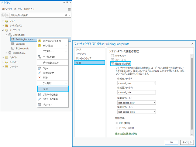Click the Default.gdb geodatabase icon
196x147 pixels.
click(x=10, y=35)
